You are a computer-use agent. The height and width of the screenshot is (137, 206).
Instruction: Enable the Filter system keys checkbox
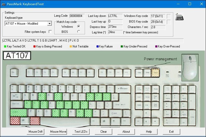pos(50,32)
